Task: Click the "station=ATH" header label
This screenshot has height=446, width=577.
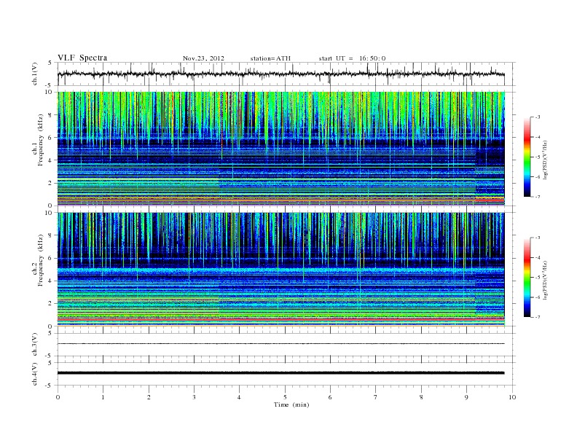Action: (x=270, y=58)
